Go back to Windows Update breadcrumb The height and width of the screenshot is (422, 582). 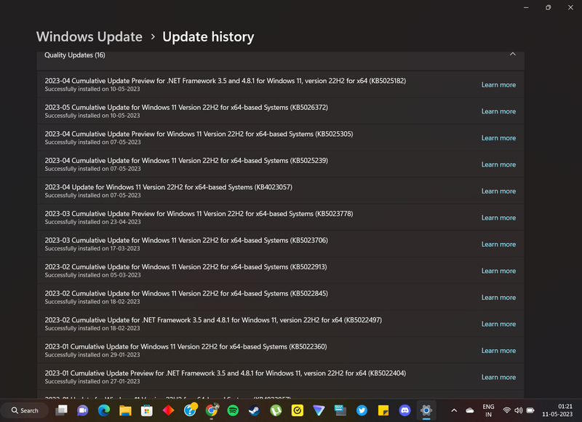click(89, 37)
